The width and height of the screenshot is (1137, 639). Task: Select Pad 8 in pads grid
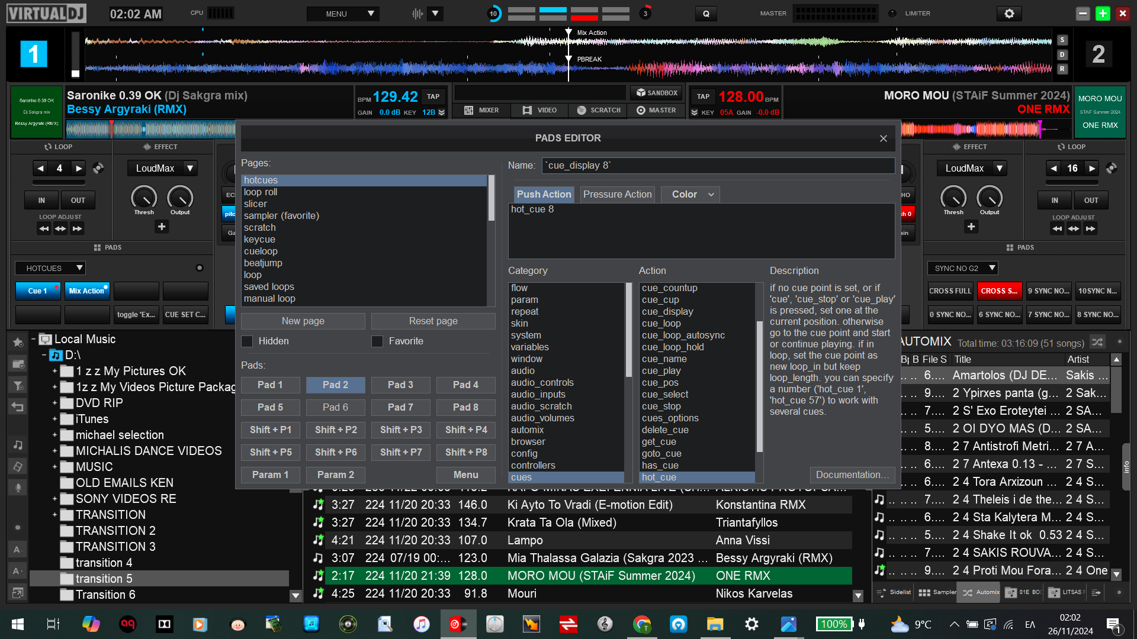coord(466,408)
